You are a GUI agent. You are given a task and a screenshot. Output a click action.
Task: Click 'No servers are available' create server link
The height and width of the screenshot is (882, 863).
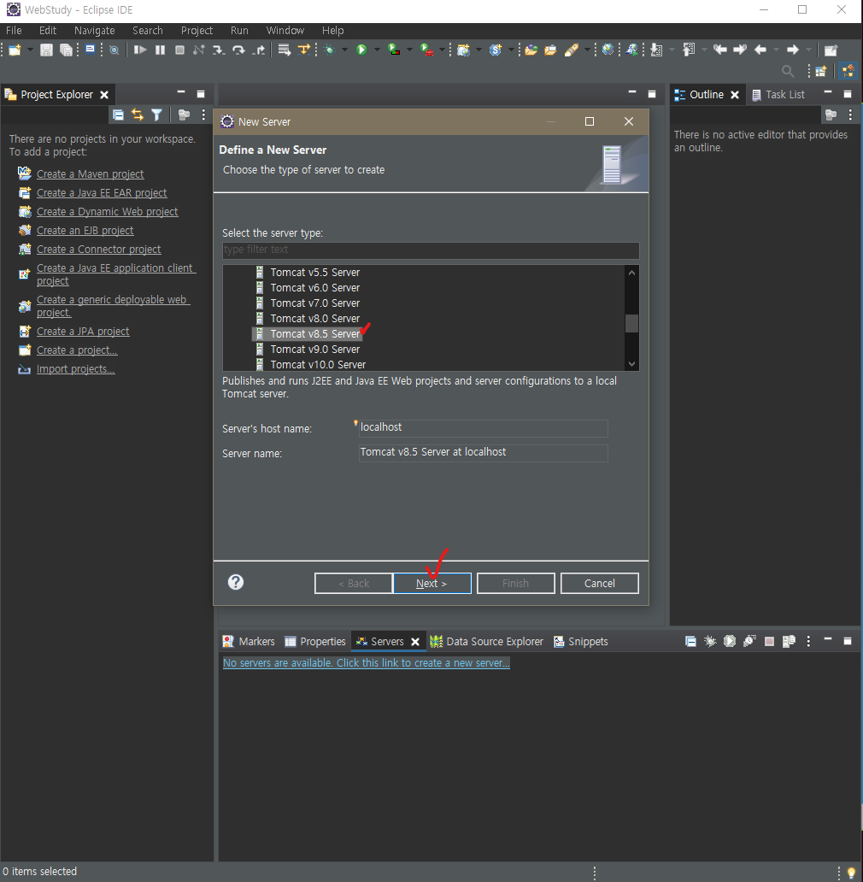point(366,662)
